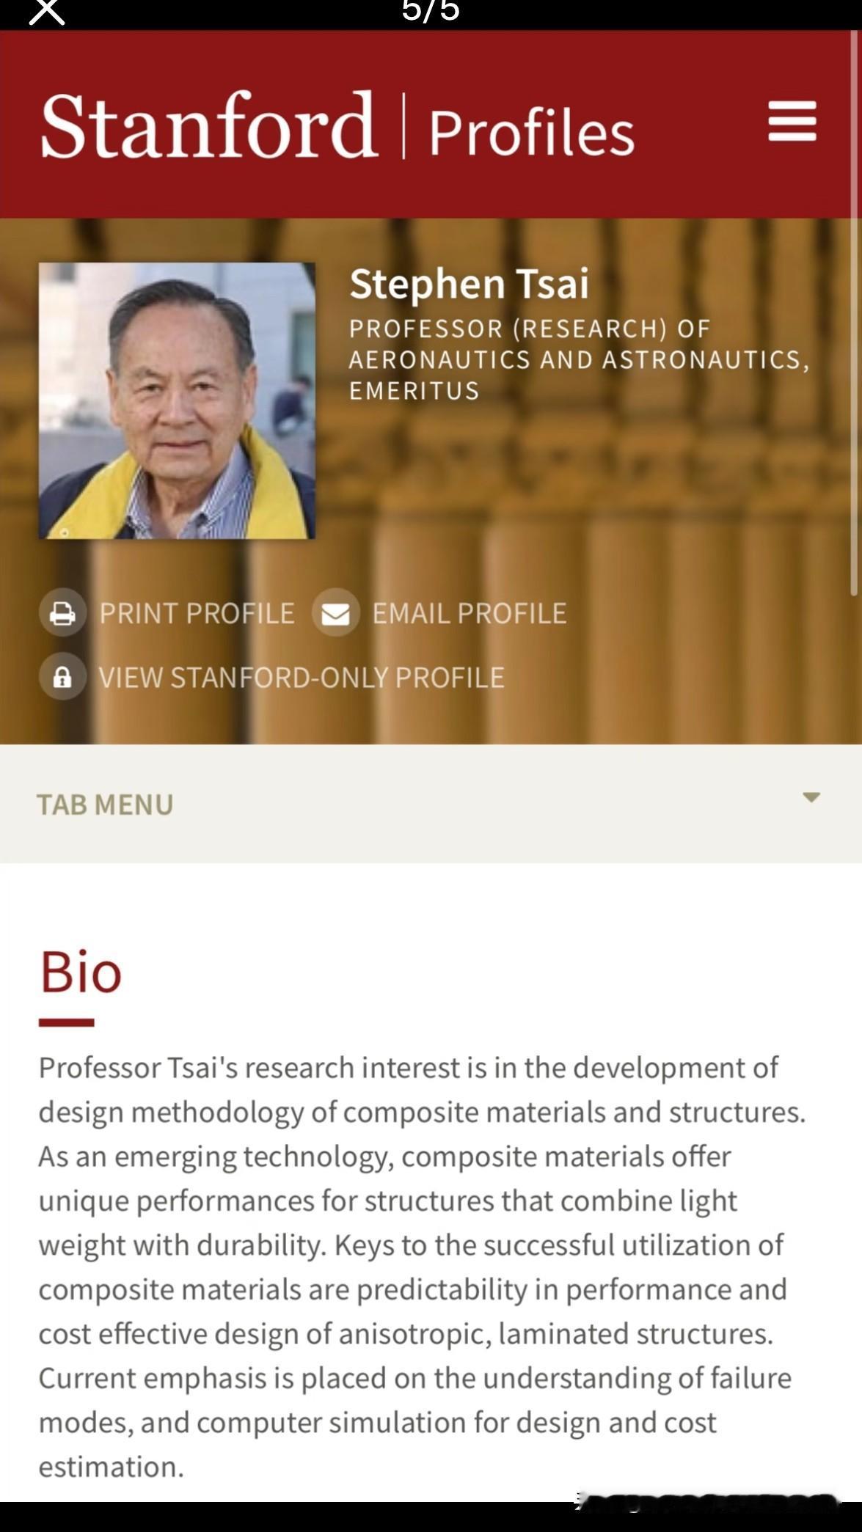Close the image viewer with the X
The image size is (862, 1532).
[x=46, y=12]
